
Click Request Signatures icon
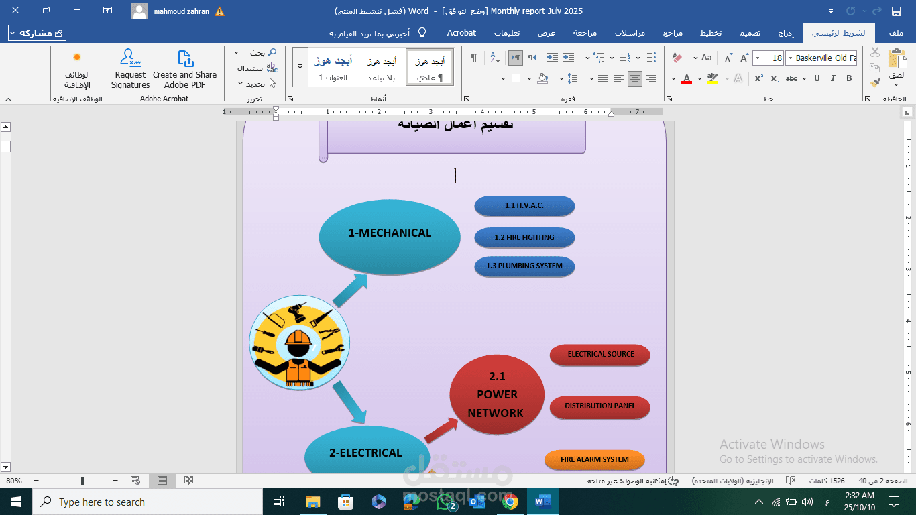[x=131, y=68]
